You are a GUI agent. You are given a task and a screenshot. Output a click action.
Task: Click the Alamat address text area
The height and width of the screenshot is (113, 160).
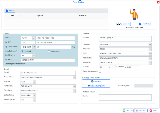[x=125, y=39]
